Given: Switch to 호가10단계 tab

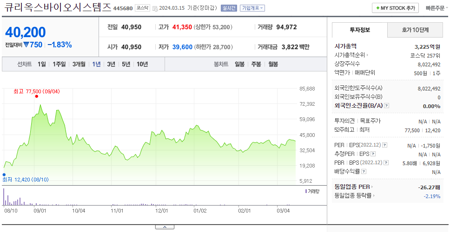Looking at the screenshot, I should (x=415, y=30).
